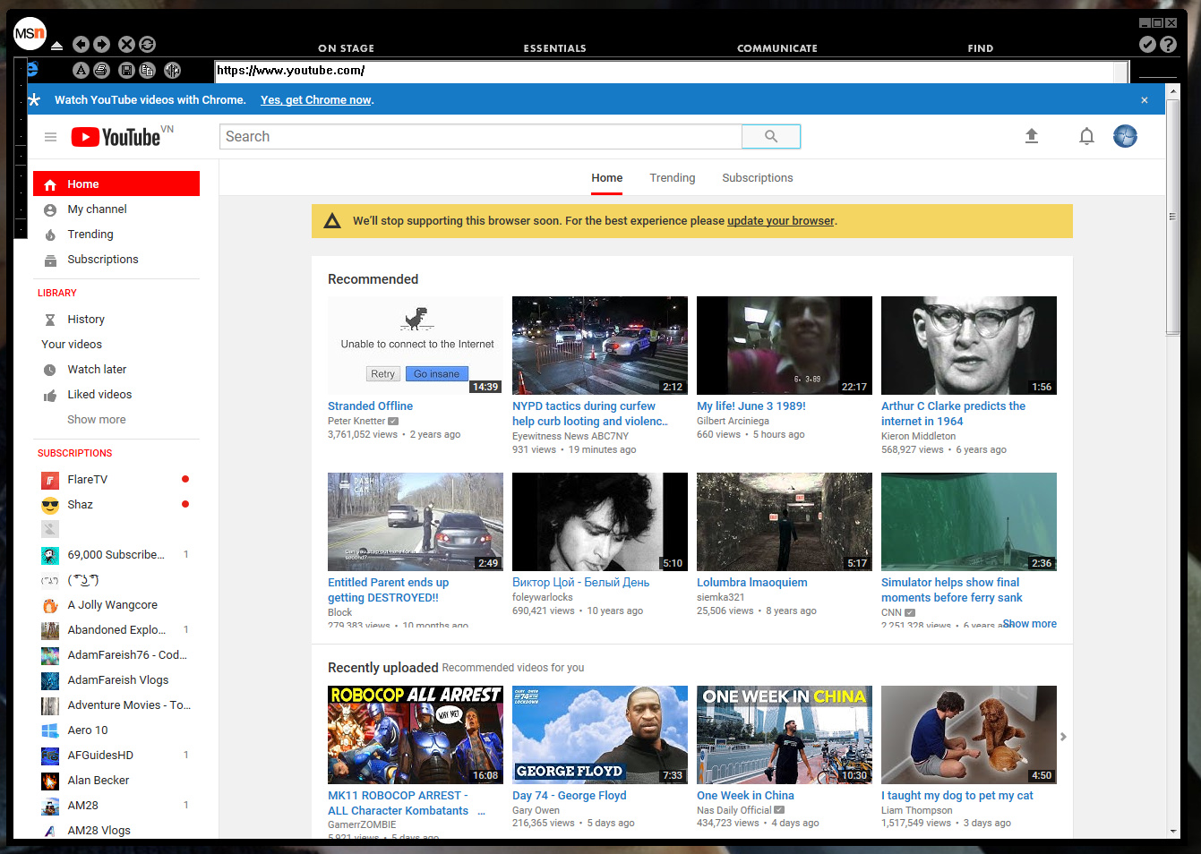Viewport: 1201px width, 854px height.
Task: Click the Watch later clock icon
Action: tap(50, 370)
